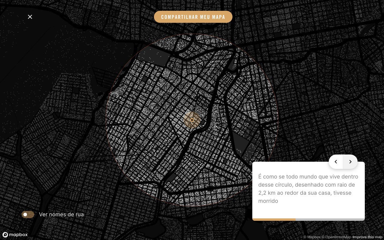
Task: Open the Mapbox logo link
Action: coord(15,235)
